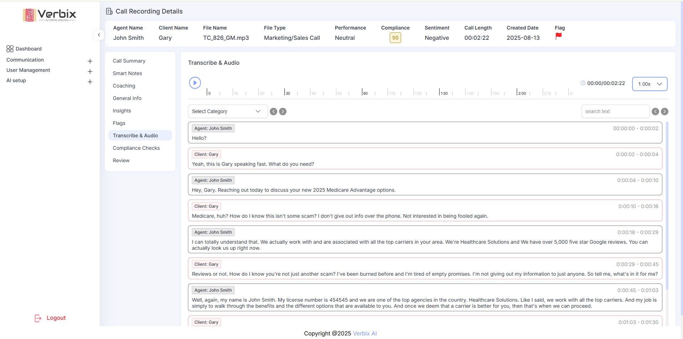This screenshot has height=339, width=683.
Task: Click the User Management menu label
Action: (28, 70)
